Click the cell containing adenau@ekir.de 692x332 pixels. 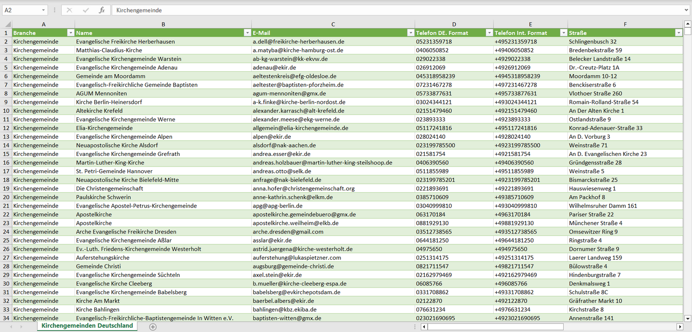274,67
